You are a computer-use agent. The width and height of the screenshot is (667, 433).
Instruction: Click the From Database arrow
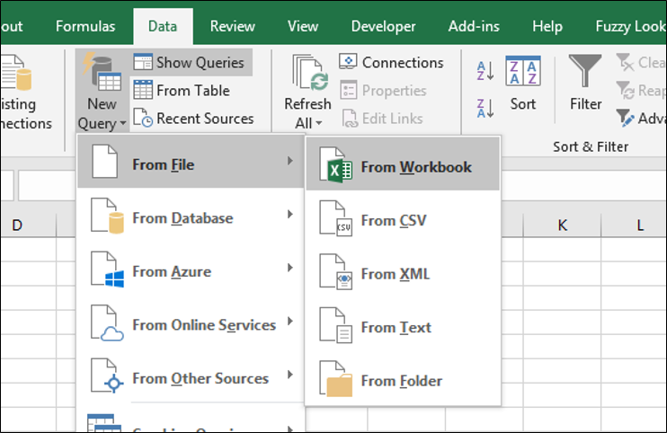290,214
